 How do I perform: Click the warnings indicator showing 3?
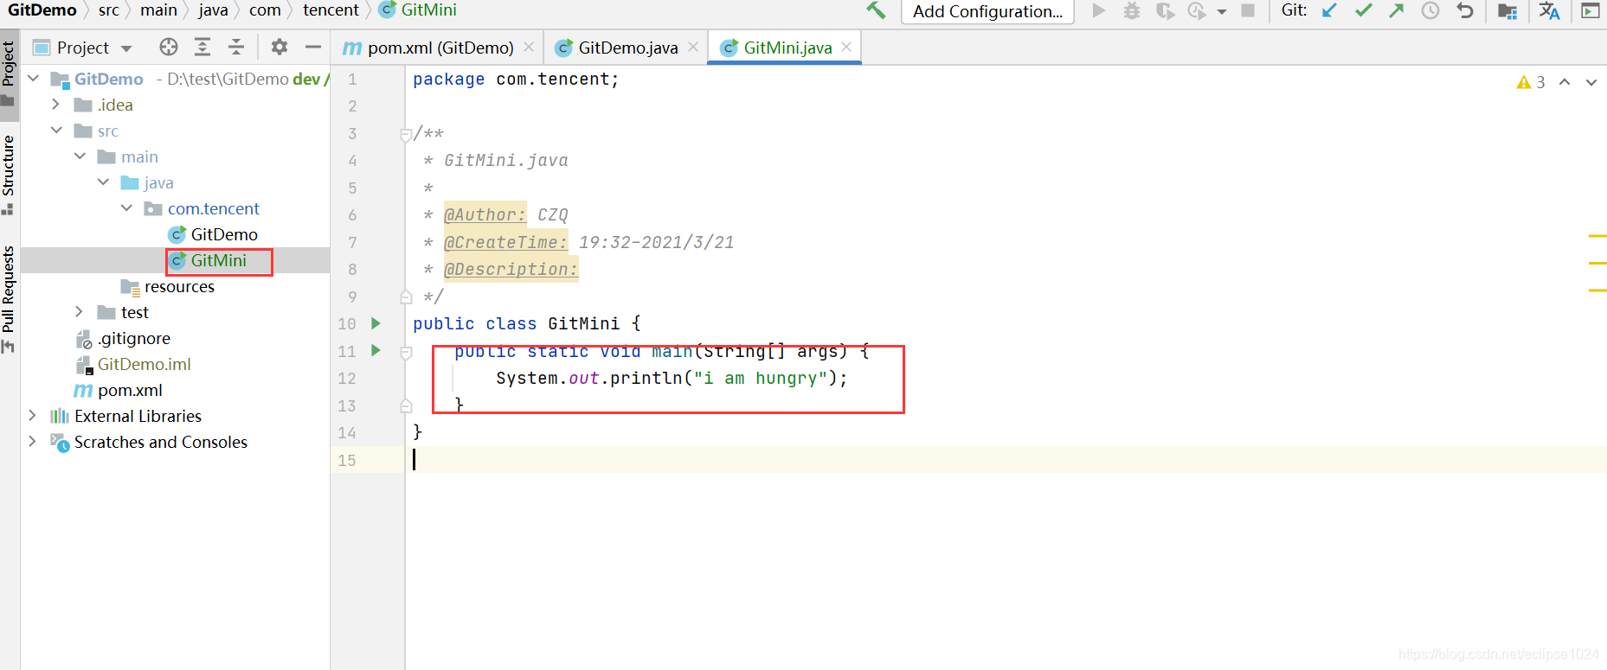(1531, 82)
